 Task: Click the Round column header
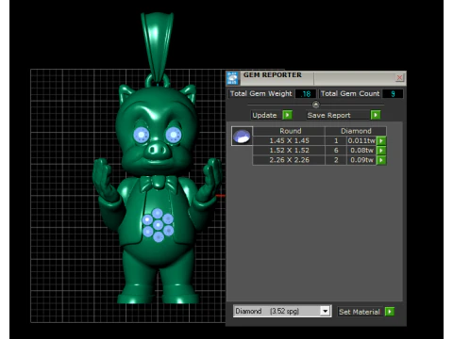(290, 131)
